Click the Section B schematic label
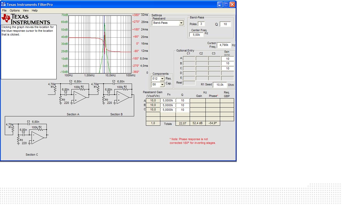Screen dimensions: 342x205 (116, 114)
